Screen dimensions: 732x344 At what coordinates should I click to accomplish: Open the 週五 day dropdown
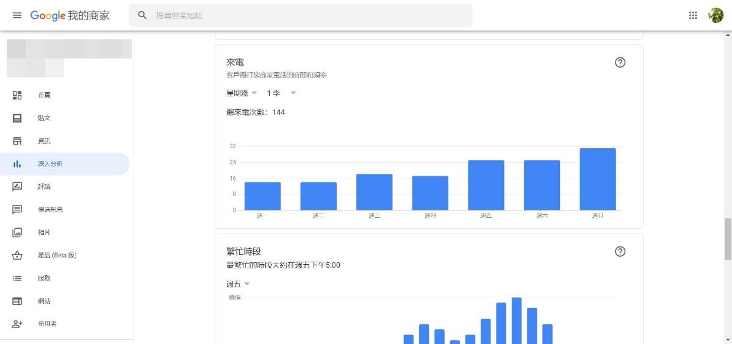[x=238, y=284]
